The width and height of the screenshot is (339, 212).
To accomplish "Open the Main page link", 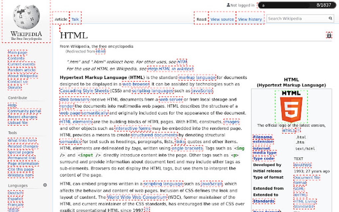I will (17, 52).
